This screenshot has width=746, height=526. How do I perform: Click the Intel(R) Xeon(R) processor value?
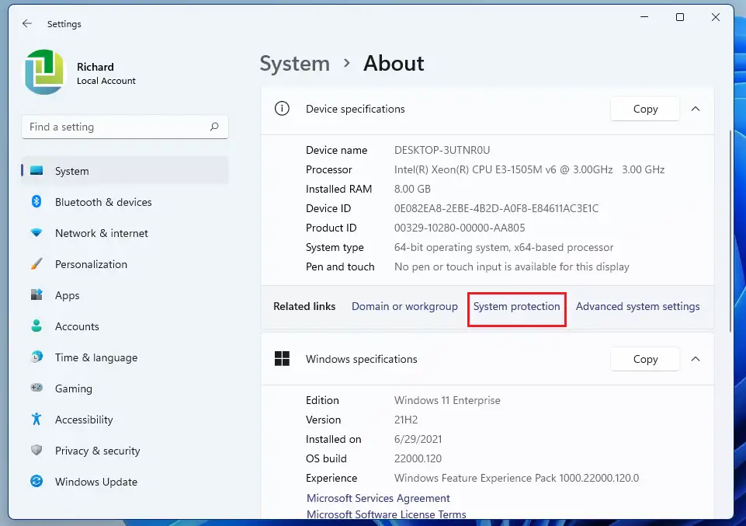click(529, 169)
